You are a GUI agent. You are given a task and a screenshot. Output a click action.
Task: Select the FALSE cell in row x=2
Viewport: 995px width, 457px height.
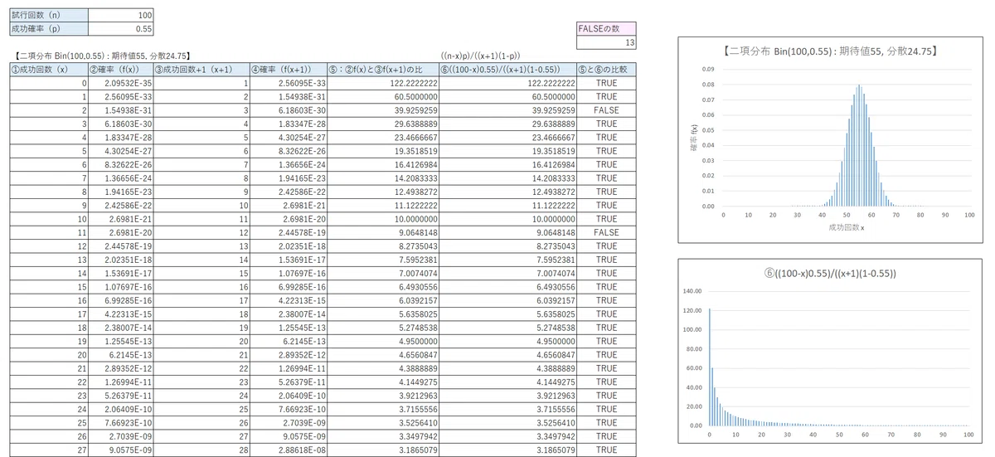pyautogui.click(x=606, y=110)
